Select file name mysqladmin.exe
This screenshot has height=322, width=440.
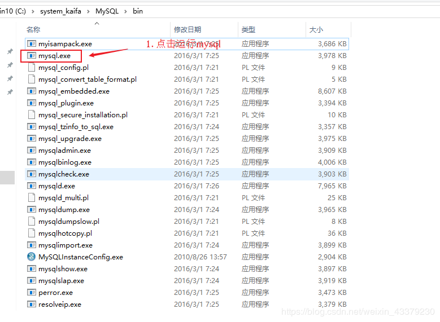click(65, 151)
